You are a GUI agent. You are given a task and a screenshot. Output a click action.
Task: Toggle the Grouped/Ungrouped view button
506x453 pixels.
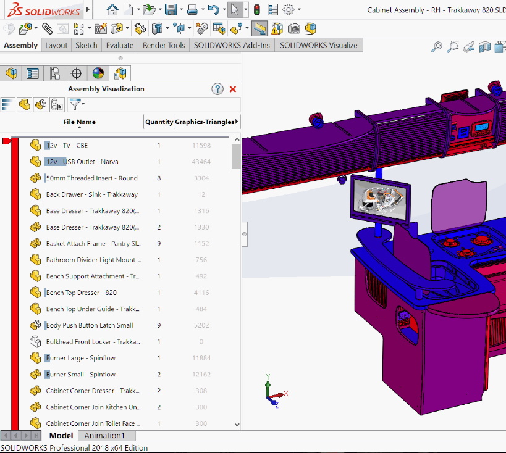41,104
